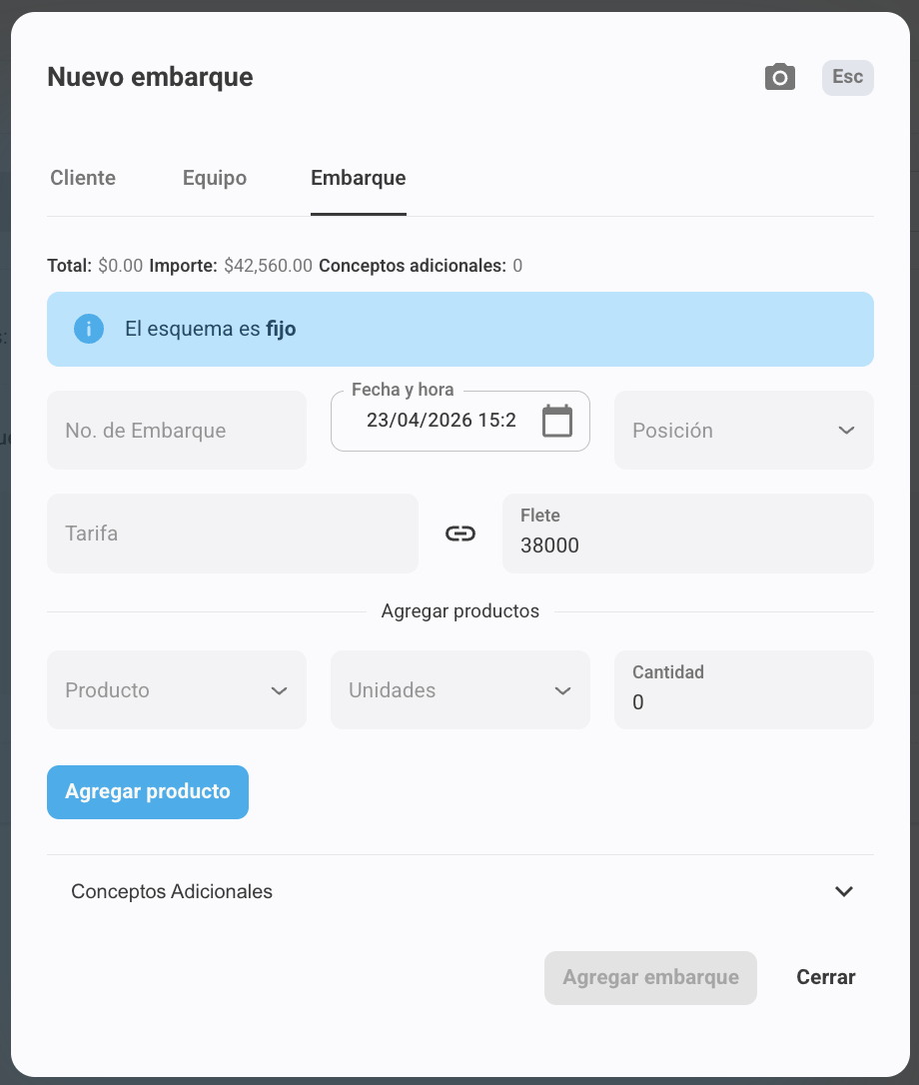This screenshot has width=919, height=1085.
Task: Switch to the Cliente tab
Action: tap(83, 178)
